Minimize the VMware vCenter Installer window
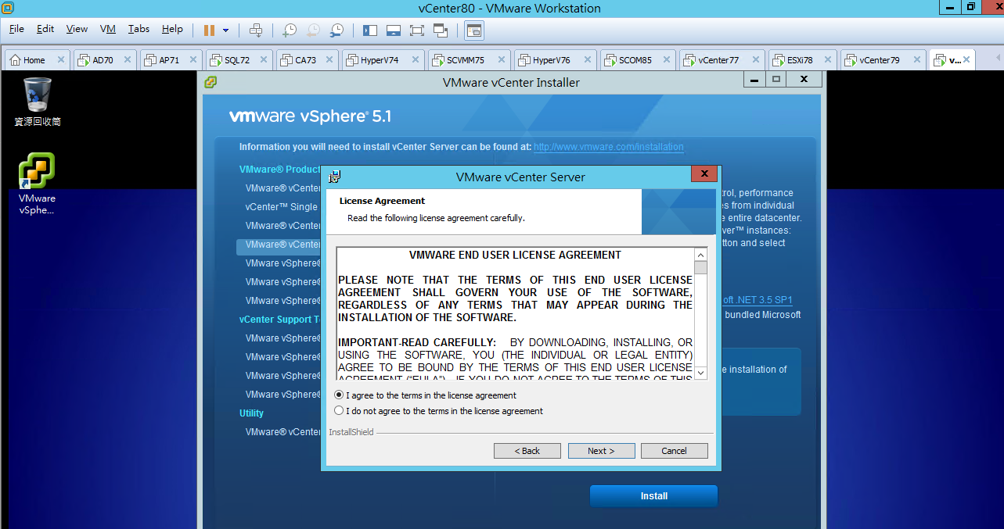Image resolution: width=1004 pixels, height=529 pixels. pos(754,79)
